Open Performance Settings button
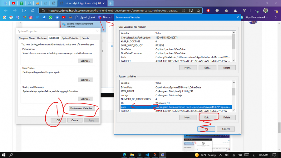Screen dimensions: 281x158 coord(85,61)
